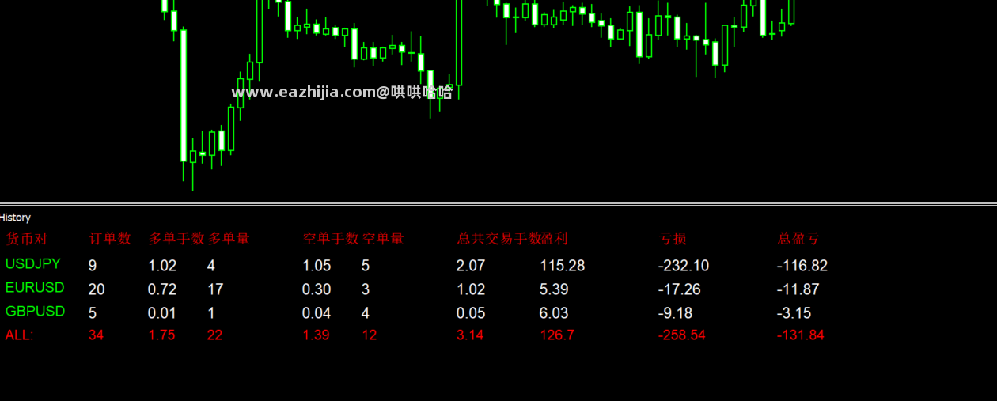Click USDJPY long order quantity 4
Image resolution: width=997 pixels, height=401 pixels.
(211, 266)
